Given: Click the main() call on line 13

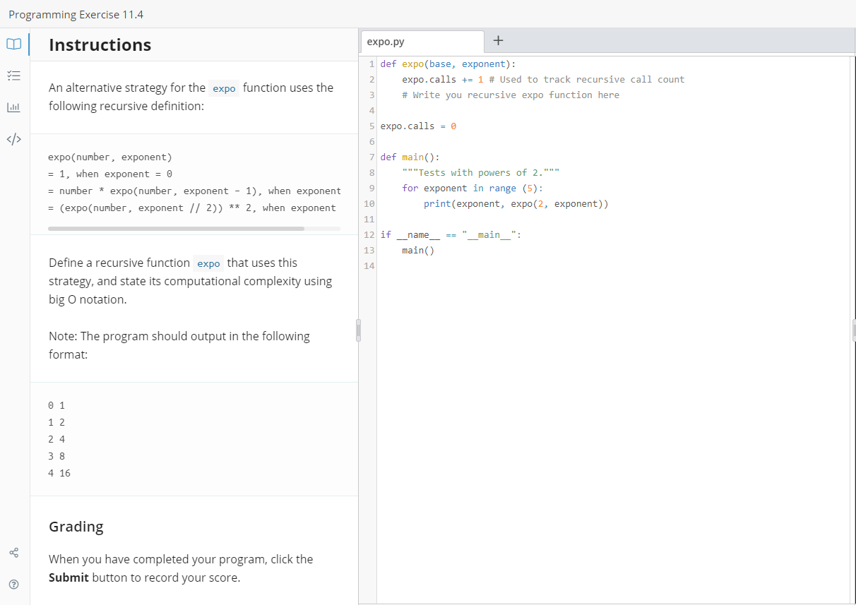Looking at the screenshot, I should (x=419, y=250).
